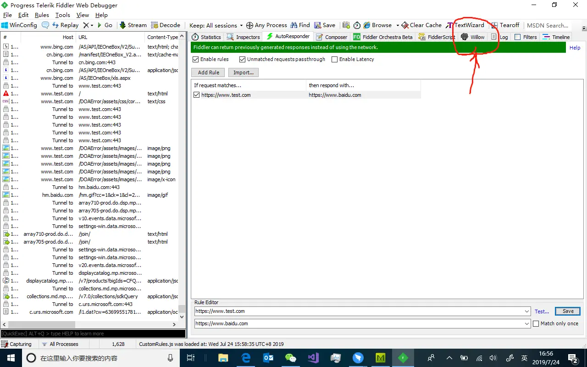Open the Help menu
The height and width of the screenshot is (367, 587).
coord(101,15)
